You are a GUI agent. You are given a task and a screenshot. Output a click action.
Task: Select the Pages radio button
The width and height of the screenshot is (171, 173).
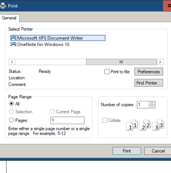11,120
